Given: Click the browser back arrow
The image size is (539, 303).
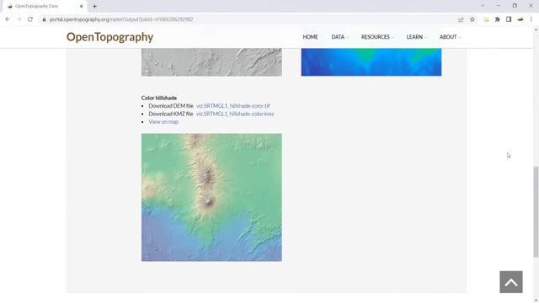Looking at the screenshot, I should 8,19.
